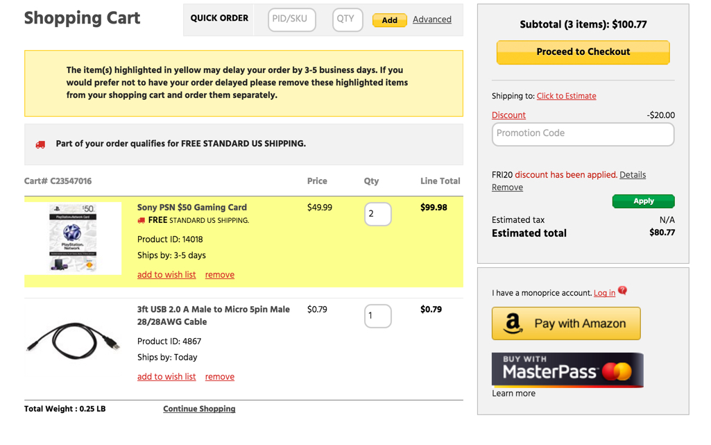The height and width of the screenshot is (445, 711).
Task: Click the red help icon beside Log in
Action: pos(623,290)
